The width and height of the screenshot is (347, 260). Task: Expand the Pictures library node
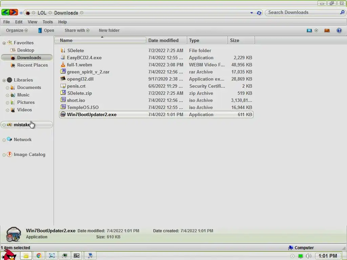coord(7,103)
